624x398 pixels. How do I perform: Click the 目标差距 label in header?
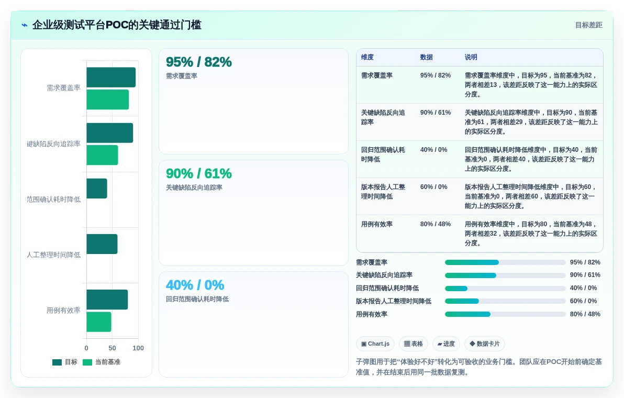coord(588,25)
